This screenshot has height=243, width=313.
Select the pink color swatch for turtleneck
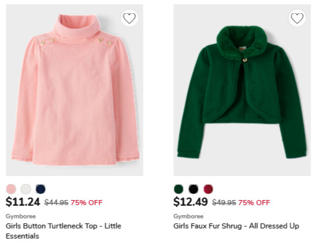pyautogui.click(x=11, y=189)
